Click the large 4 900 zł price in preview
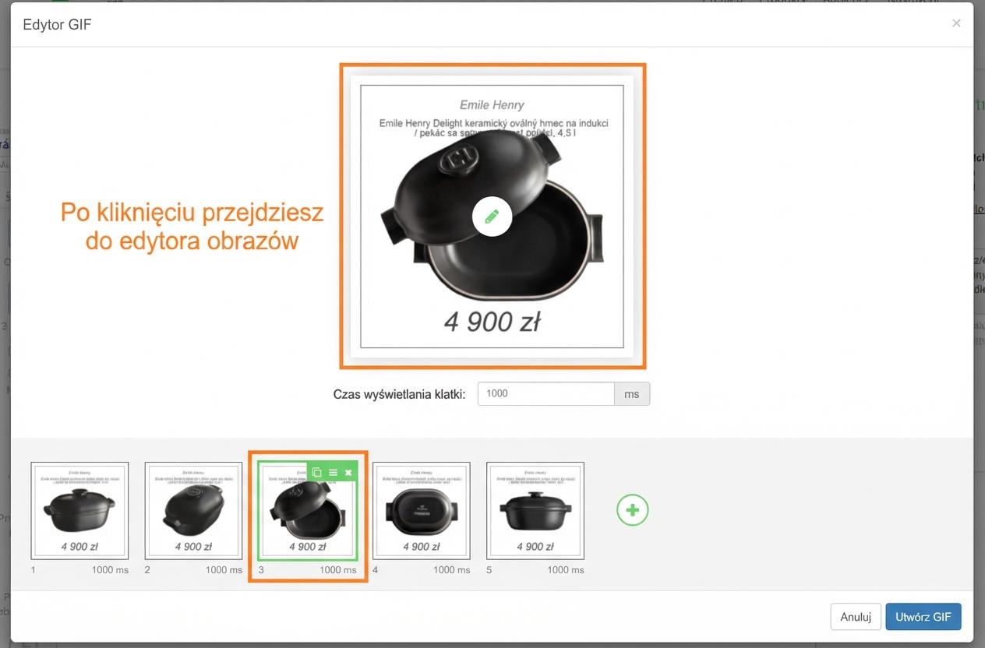The height and width of the screenshot is (648, 985). click(492, 321)
